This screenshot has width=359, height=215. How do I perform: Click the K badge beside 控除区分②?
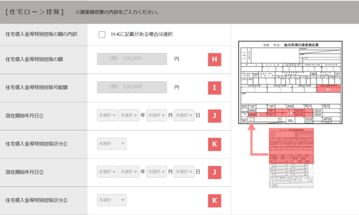pos(214,201)
